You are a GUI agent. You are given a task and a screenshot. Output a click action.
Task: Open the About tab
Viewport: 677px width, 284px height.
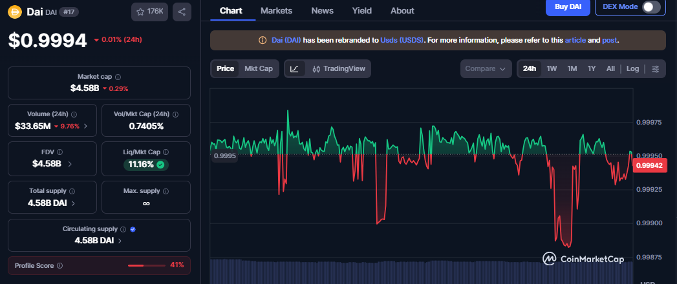[x=402, y=11]
